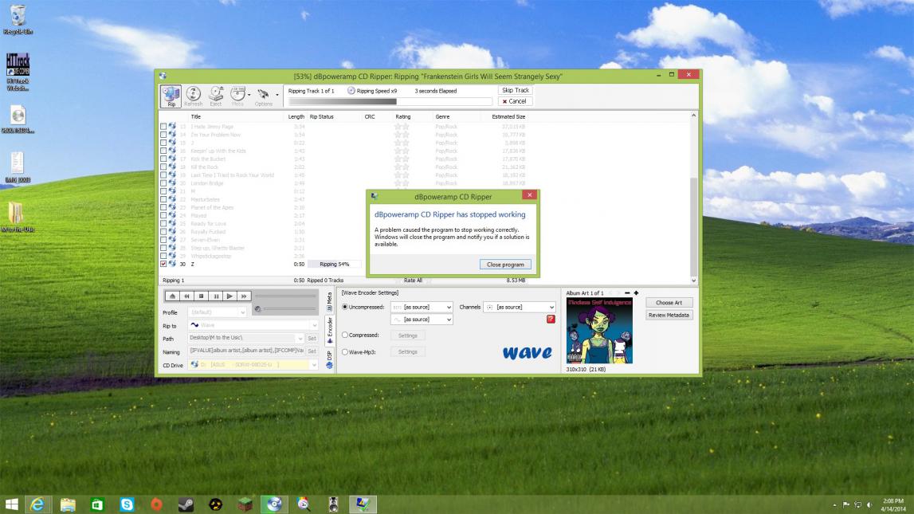This screenshot has width=914, height=514.
Task: Open Steam from the taskbar
Action: [185, 504]
